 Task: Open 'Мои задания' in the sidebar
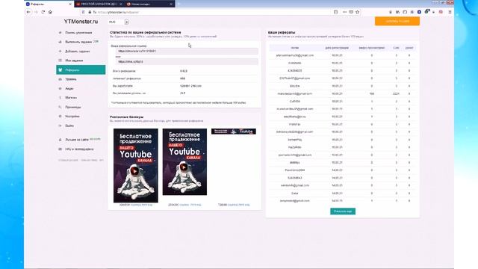click(x=74, y=61)
